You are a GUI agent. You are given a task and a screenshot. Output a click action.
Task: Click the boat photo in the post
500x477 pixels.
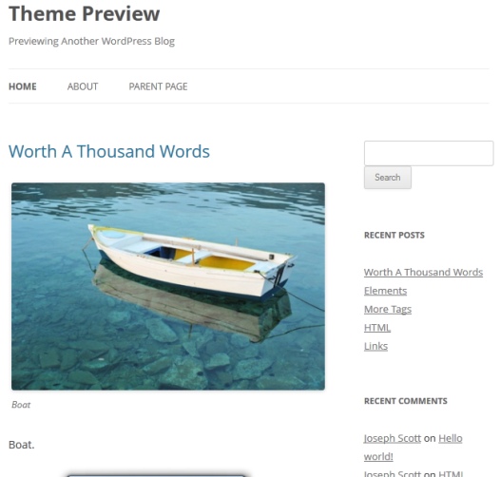168,286
